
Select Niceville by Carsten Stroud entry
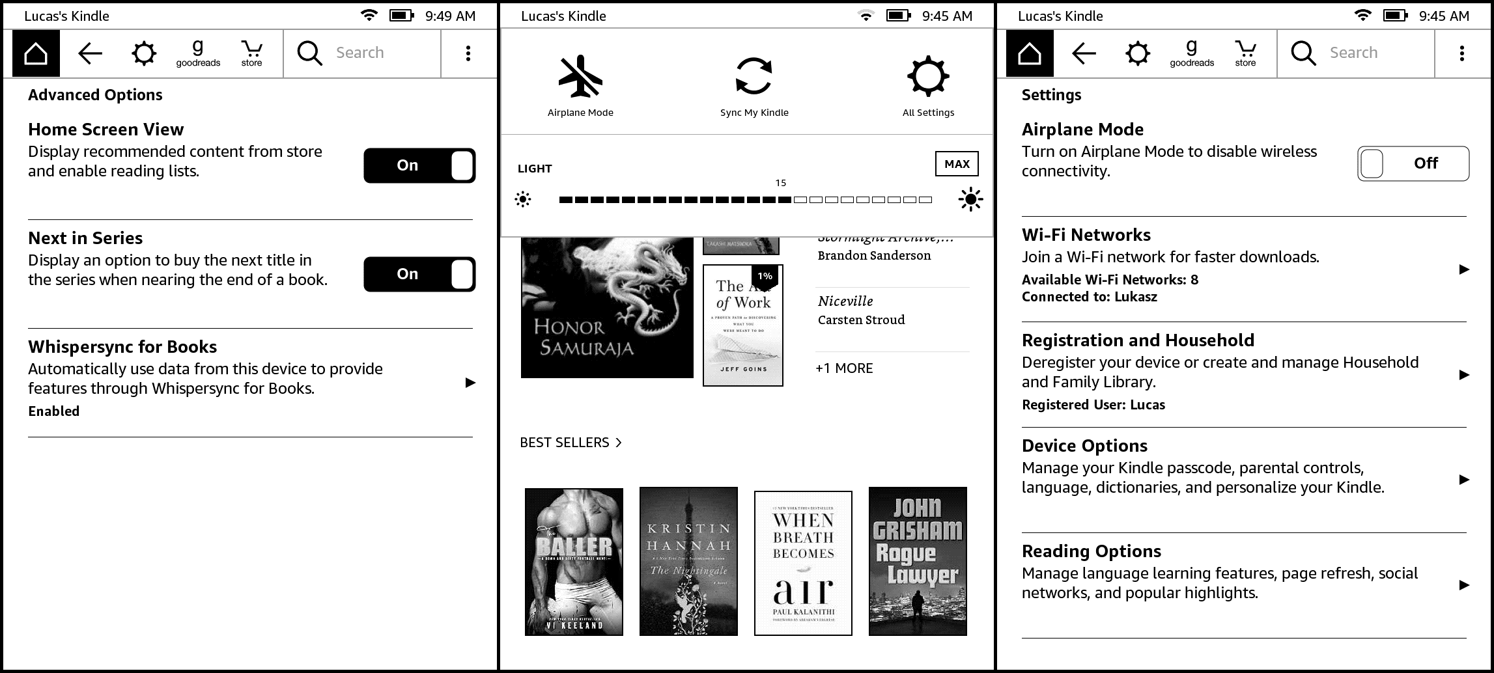point(892,310)
